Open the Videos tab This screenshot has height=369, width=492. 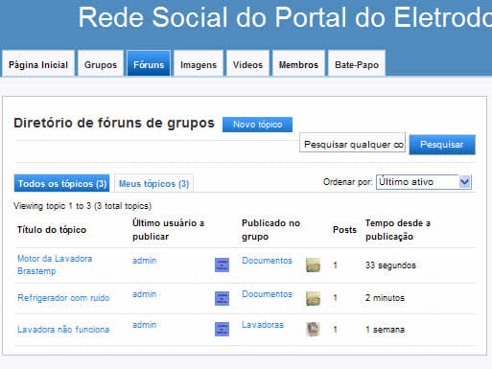(x=247, y=63)
